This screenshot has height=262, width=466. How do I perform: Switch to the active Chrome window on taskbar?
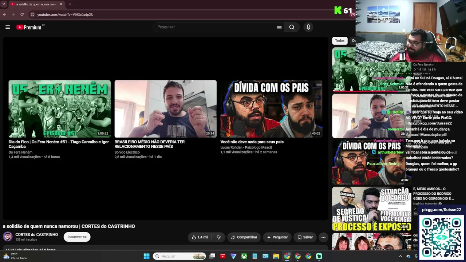pyautogui.click(x=287, y=256)
